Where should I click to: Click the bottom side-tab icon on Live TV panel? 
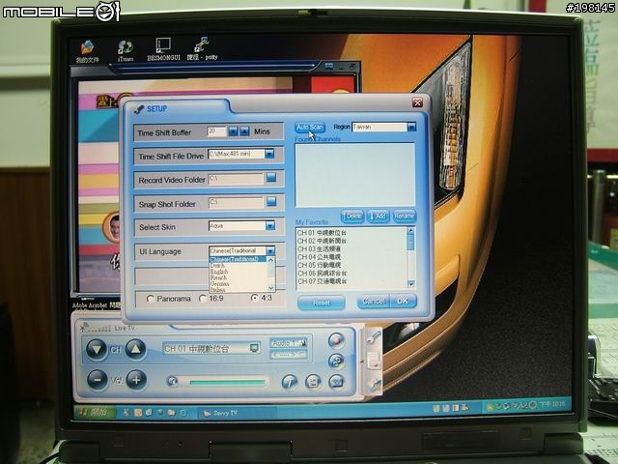pyautogui.click(x=374, y=385)
